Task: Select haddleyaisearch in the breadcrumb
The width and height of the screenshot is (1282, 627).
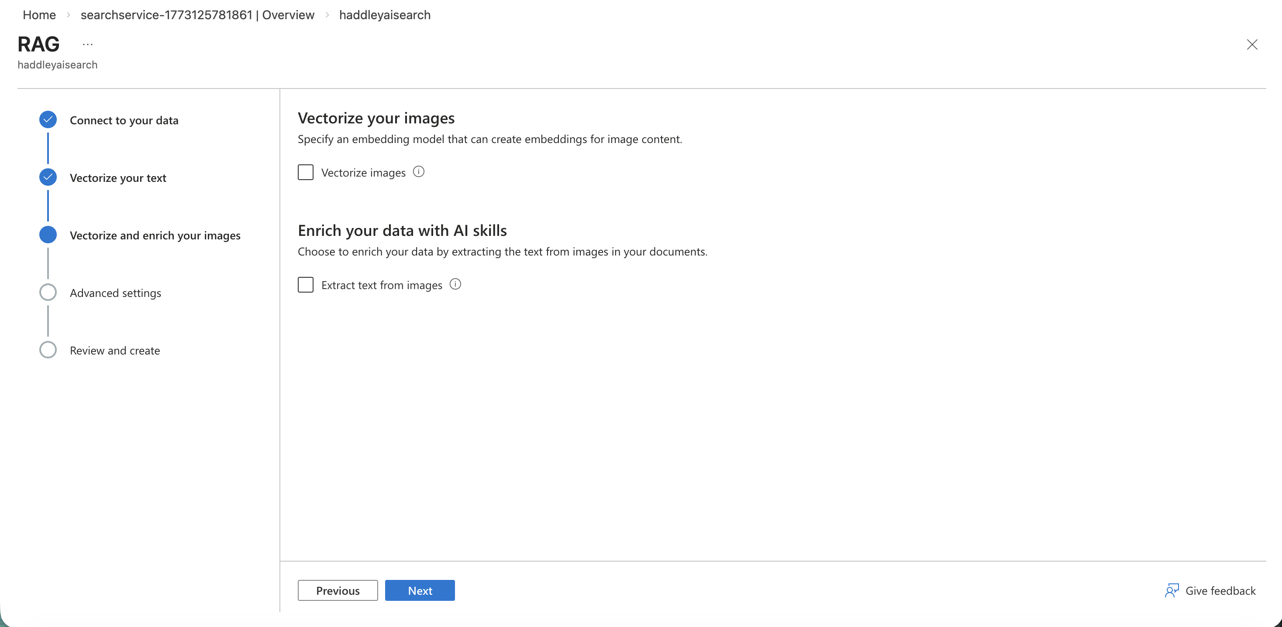Action: pyautogui.click(x=384, y=15)
